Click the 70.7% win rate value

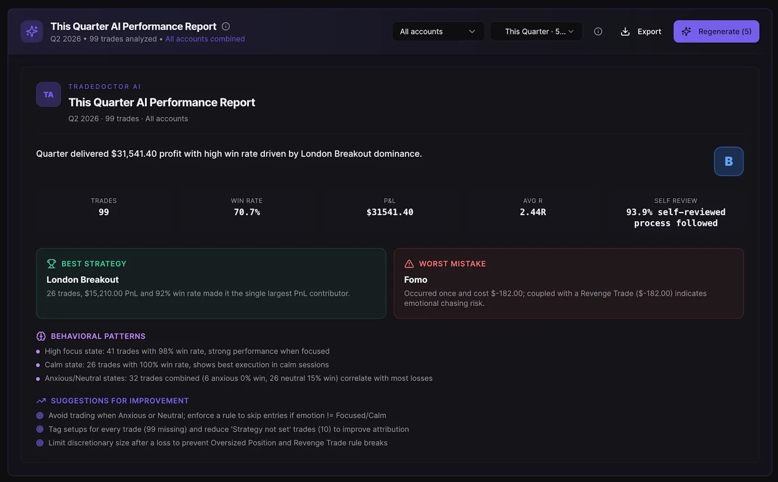point(247,212)
